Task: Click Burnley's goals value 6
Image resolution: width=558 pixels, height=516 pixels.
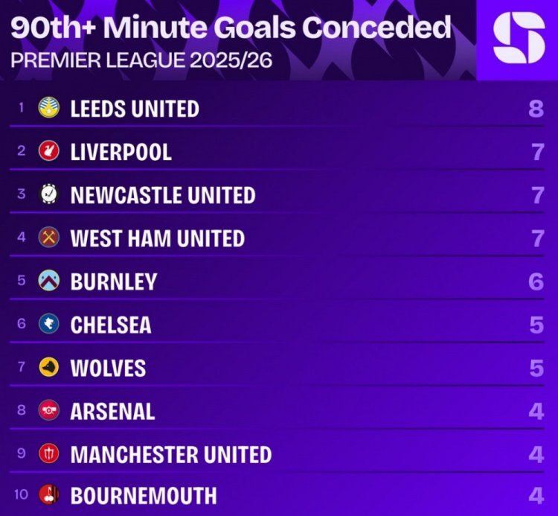Action: 536,282
